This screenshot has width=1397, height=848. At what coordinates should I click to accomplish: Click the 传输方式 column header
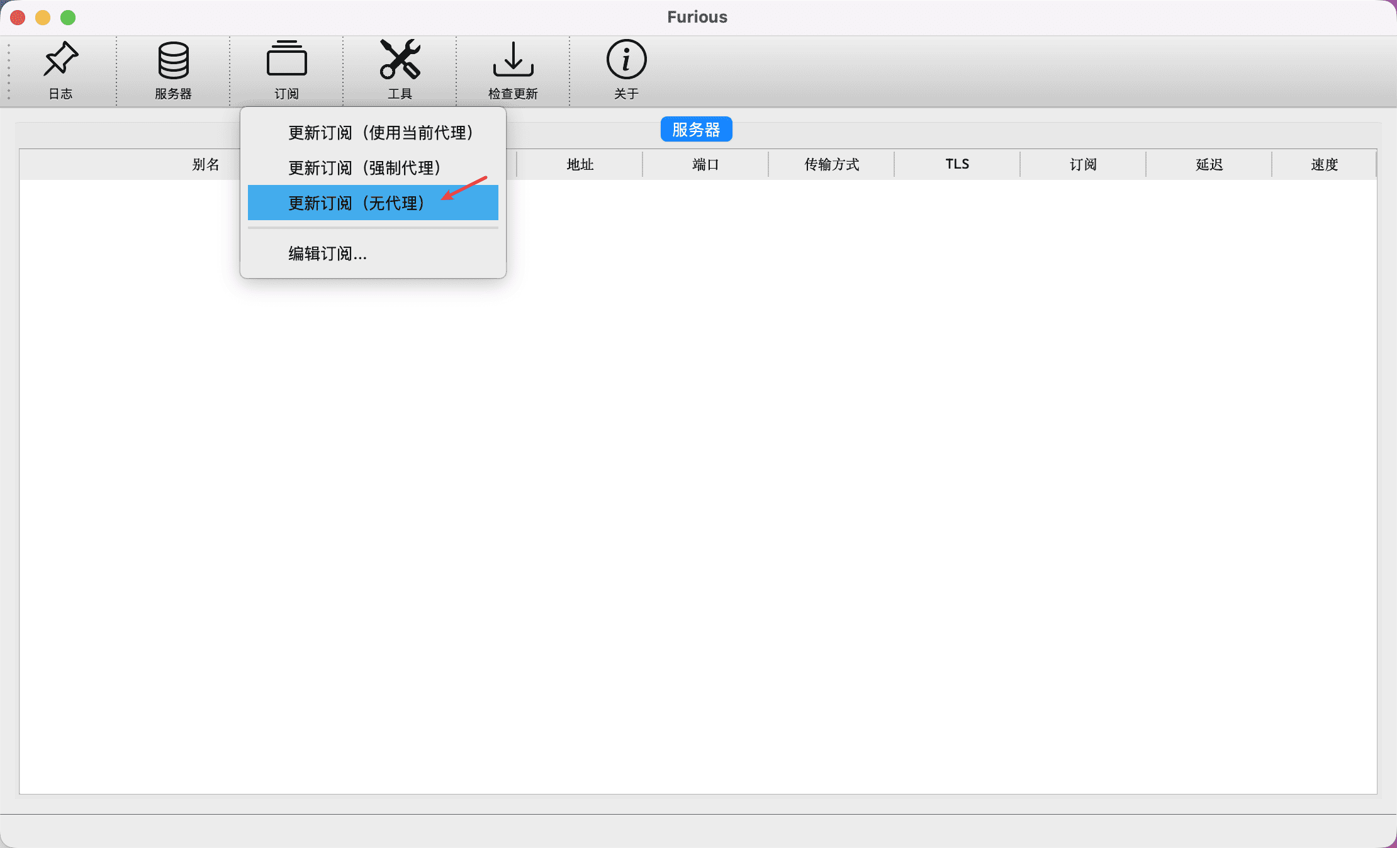click(831, 165)
